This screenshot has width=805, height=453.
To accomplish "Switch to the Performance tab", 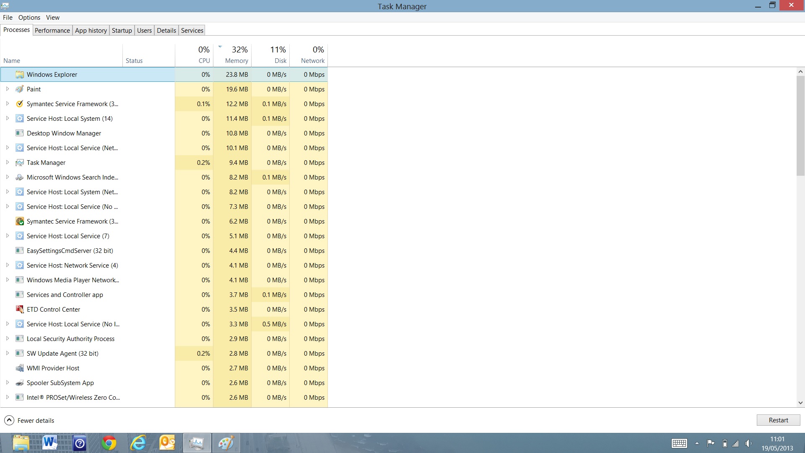I will (52, 31).
